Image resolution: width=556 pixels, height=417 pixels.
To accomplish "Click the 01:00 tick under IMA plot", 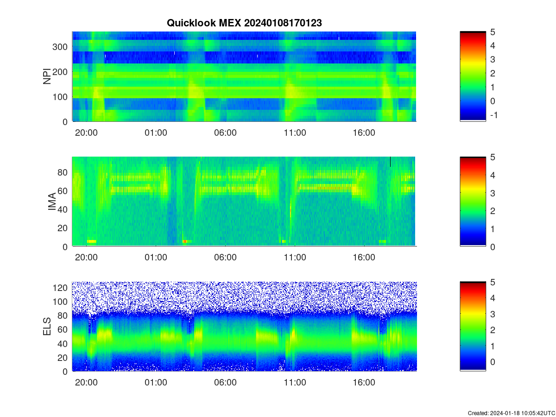I will pos(156,258).
